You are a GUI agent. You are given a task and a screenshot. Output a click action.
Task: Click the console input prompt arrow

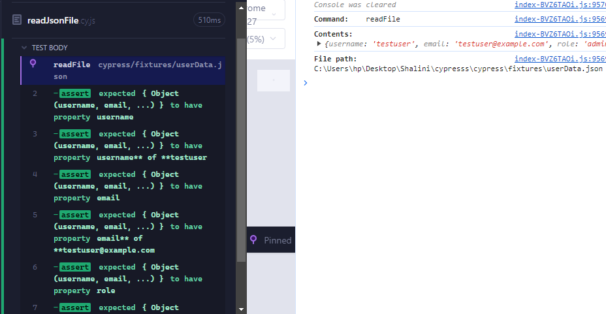pyautogui.click(x=306, y=83)
